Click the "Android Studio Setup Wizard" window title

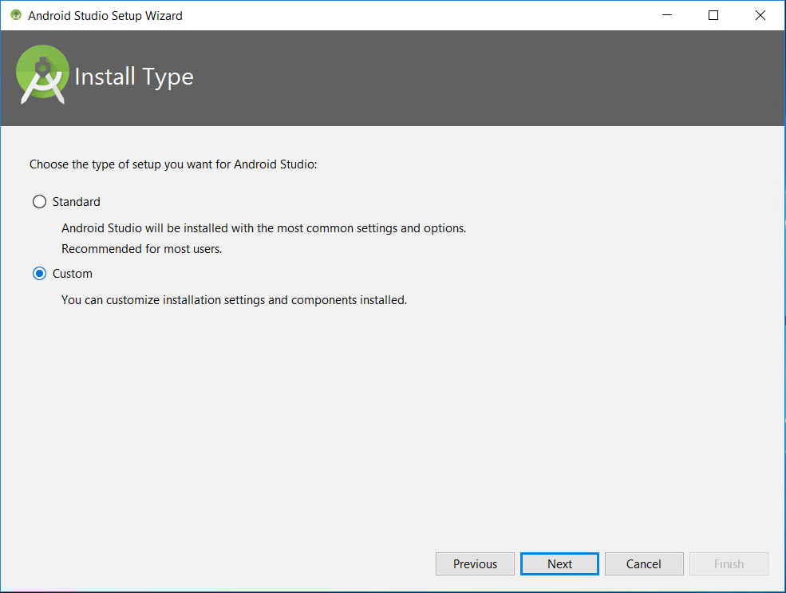coord(105,15)
